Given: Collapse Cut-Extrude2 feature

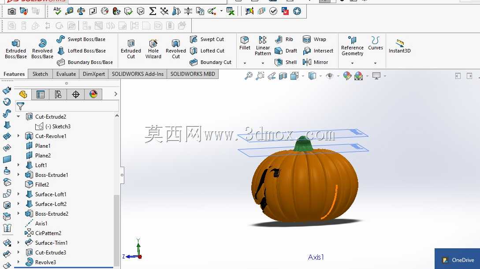Looking at the screenshot, I should point(19,116).
